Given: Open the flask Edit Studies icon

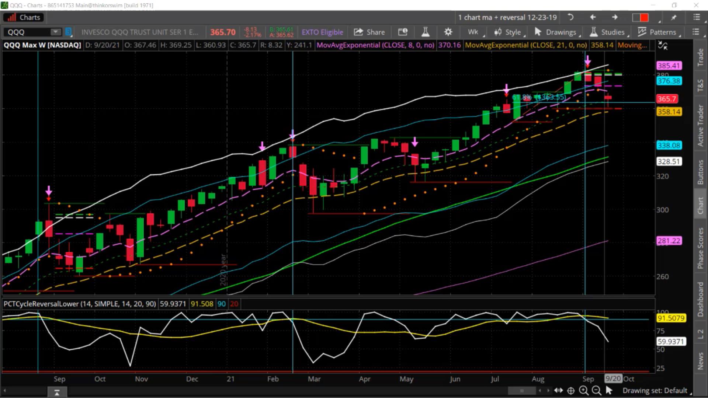Looking at the screenshot, I should click(426, 32).
